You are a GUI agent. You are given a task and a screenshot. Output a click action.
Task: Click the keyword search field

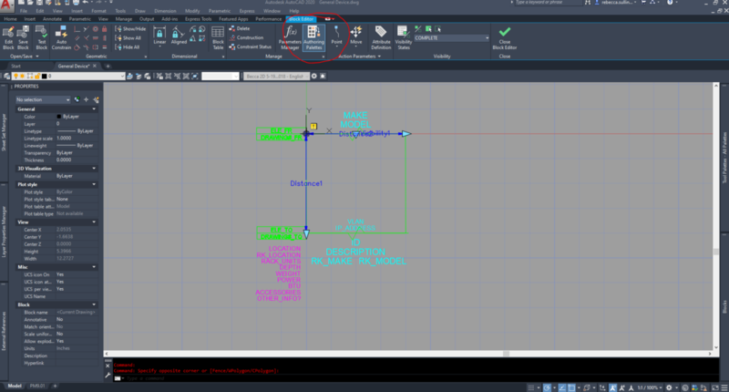click(549, 3)
